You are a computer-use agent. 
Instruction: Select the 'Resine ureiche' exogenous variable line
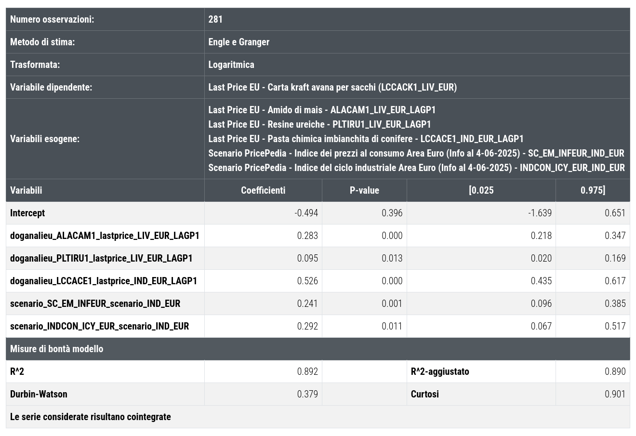319,124
